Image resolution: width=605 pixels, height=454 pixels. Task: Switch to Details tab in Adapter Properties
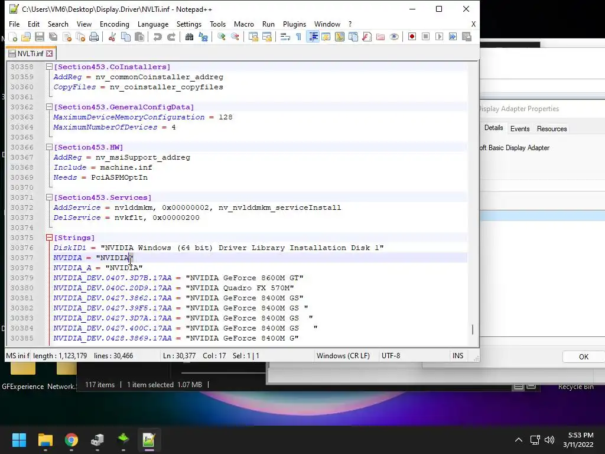(x=493, y=128)
